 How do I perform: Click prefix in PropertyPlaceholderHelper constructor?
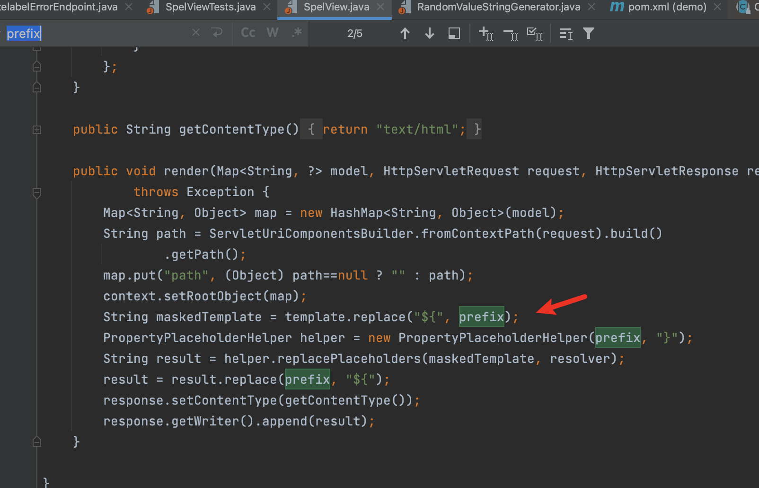[x=618, y=337]
